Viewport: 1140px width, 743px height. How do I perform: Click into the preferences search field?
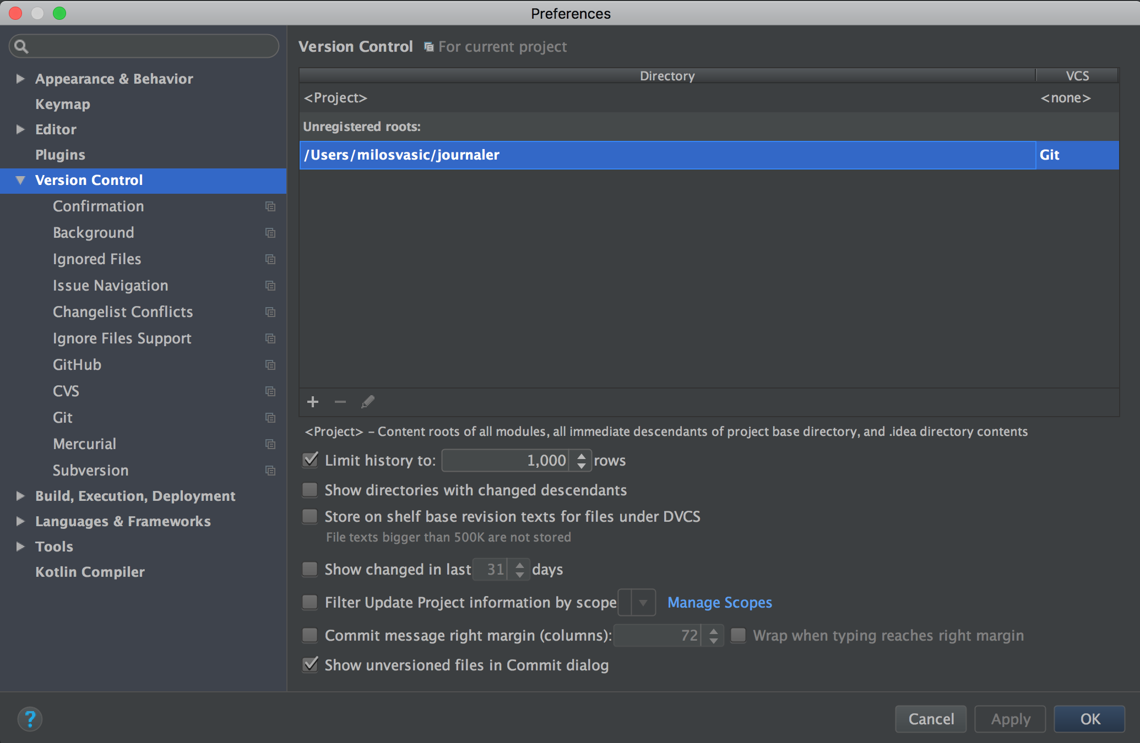click(x=144, y=46)
